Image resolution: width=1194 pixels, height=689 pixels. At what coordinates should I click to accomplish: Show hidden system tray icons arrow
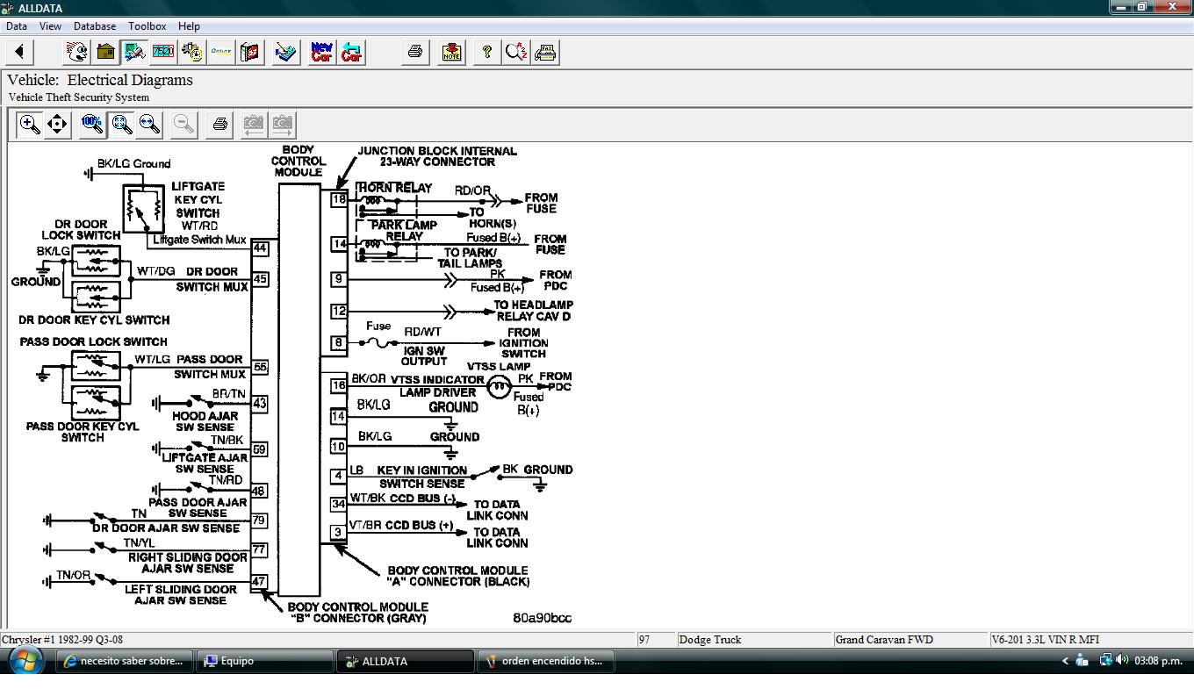(1065, 661)
